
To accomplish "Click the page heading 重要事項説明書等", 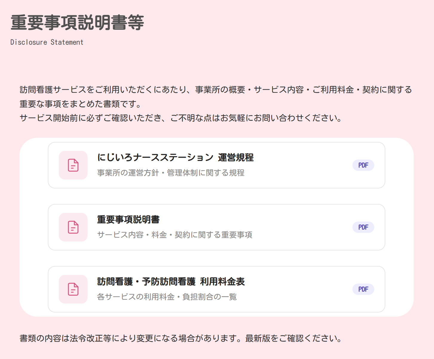I will click(77, 23).
